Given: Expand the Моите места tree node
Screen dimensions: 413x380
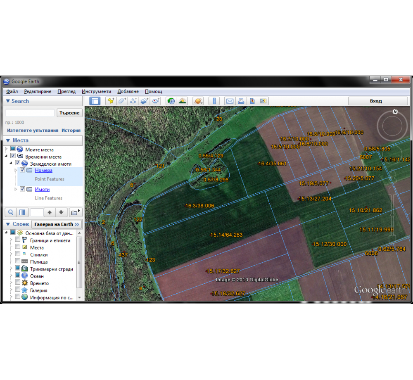Looking at the screenshot, I should pos(7,149).
